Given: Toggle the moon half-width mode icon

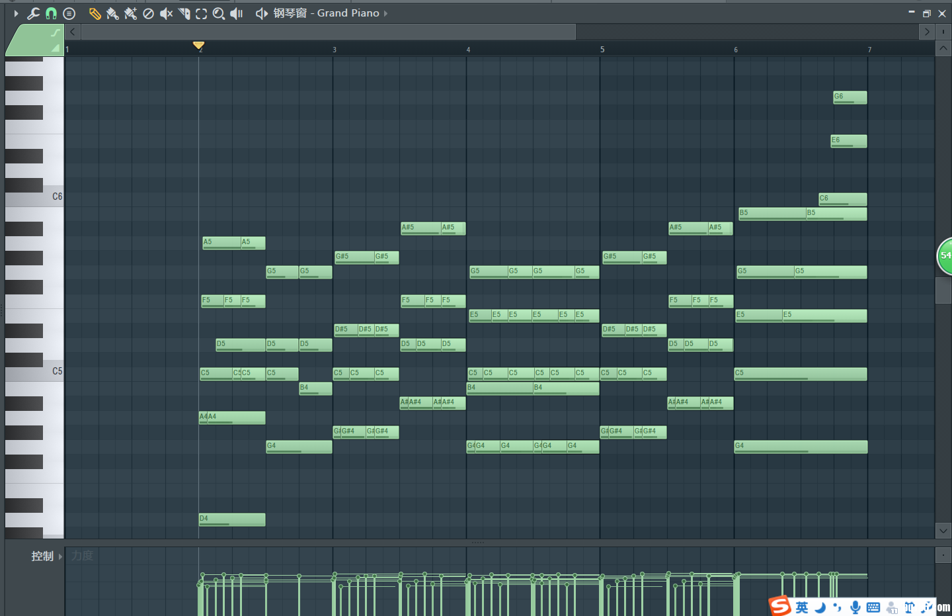Looking at the screenshot, I should 820,607.
